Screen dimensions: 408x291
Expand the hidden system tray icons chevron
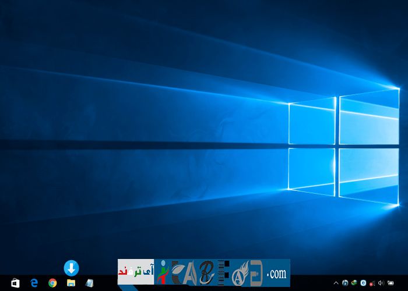[337, 283]
